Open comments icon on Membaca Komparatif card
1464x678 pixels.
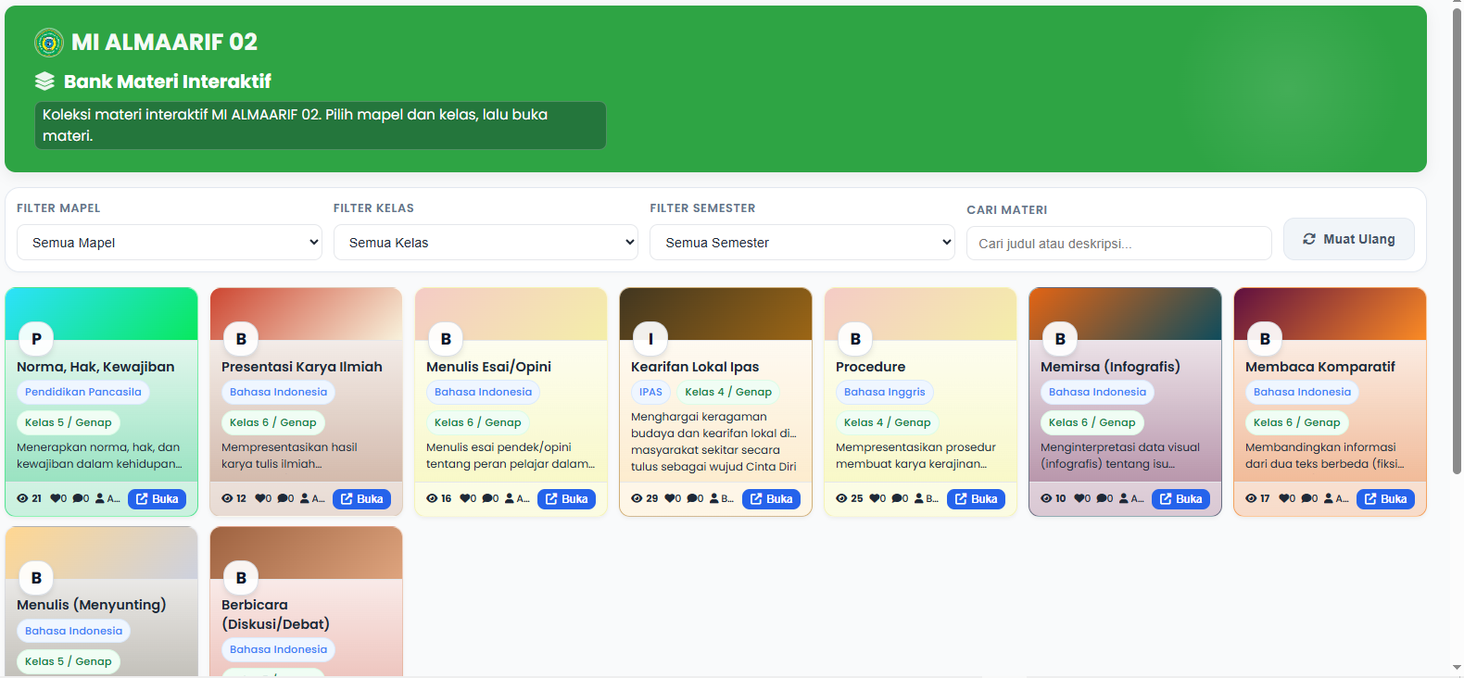[1306, 498]
